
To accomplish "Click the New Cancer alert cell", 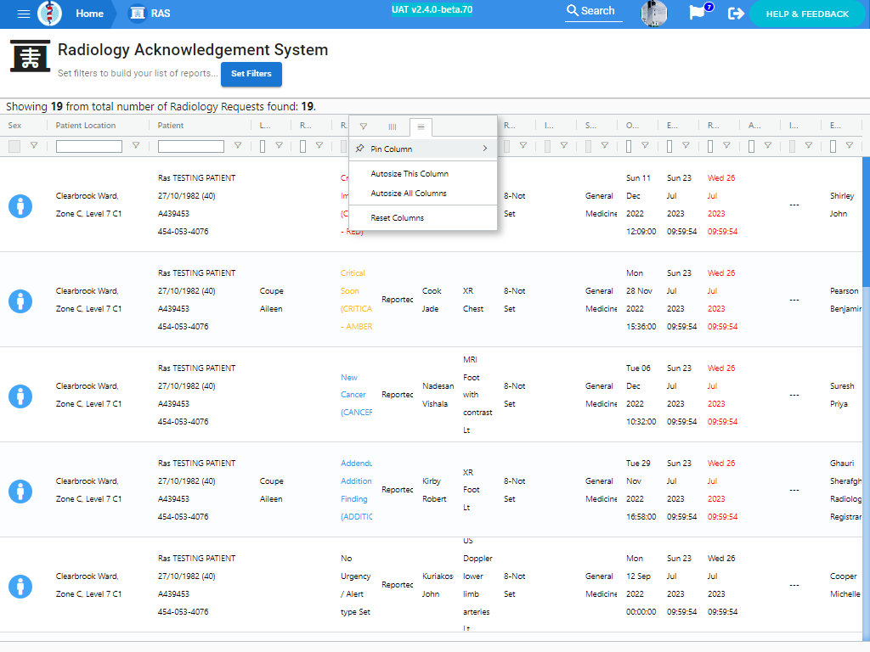I will [x=356, y=395].
